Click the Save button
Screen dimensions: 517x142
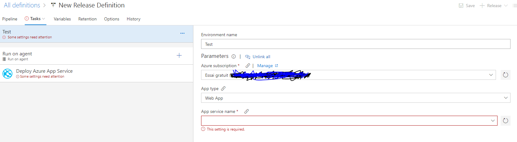point(467,6)
